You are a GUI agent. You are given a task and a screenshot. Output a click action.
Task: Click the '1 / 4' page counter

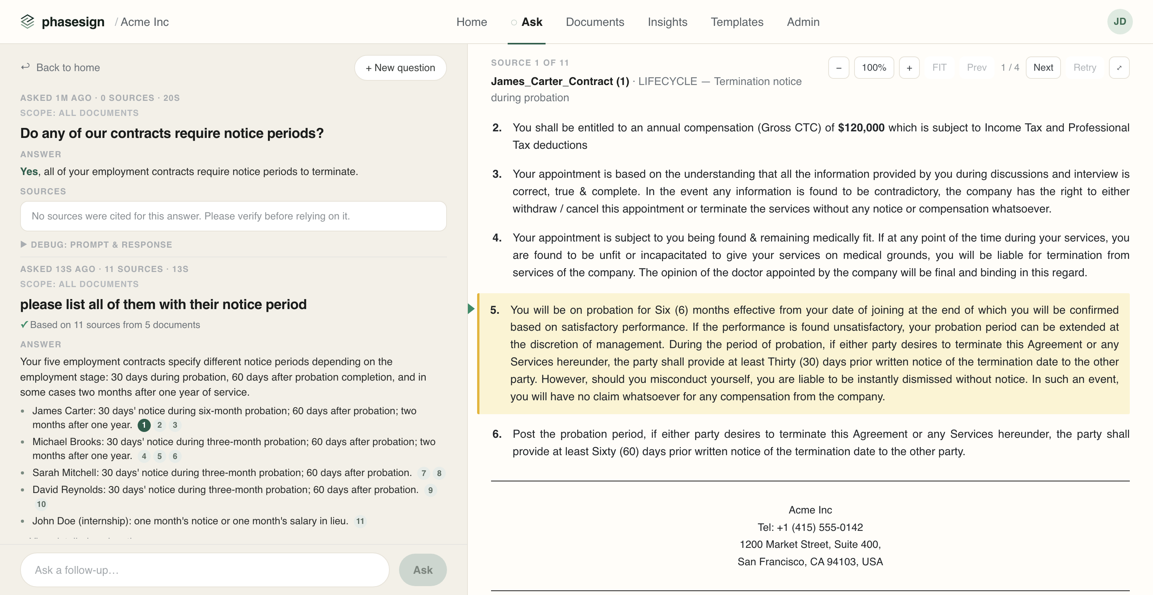tap(1010, 68)
